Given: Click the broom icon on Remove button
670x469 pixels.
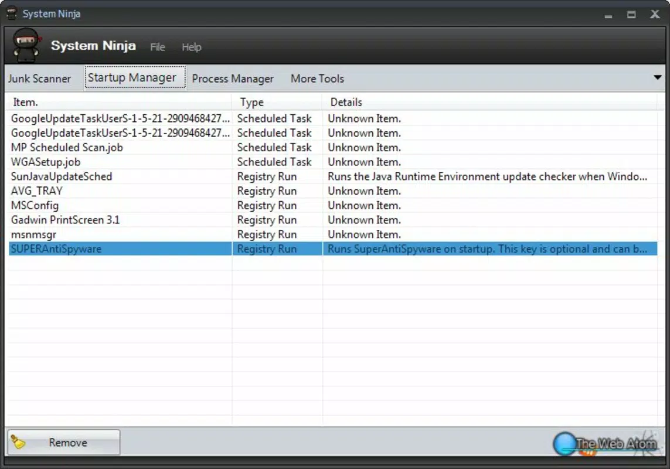Looking at the screenshot, I should pos(18,442).
